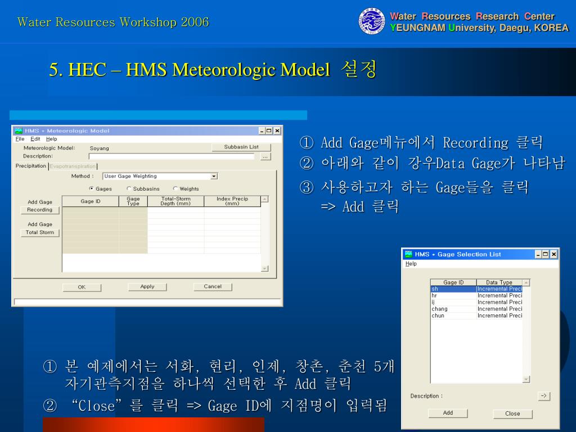Select gage row hr
Image resolution: width=576 pixels, height=432 pixels.
[x=476, y=296]
